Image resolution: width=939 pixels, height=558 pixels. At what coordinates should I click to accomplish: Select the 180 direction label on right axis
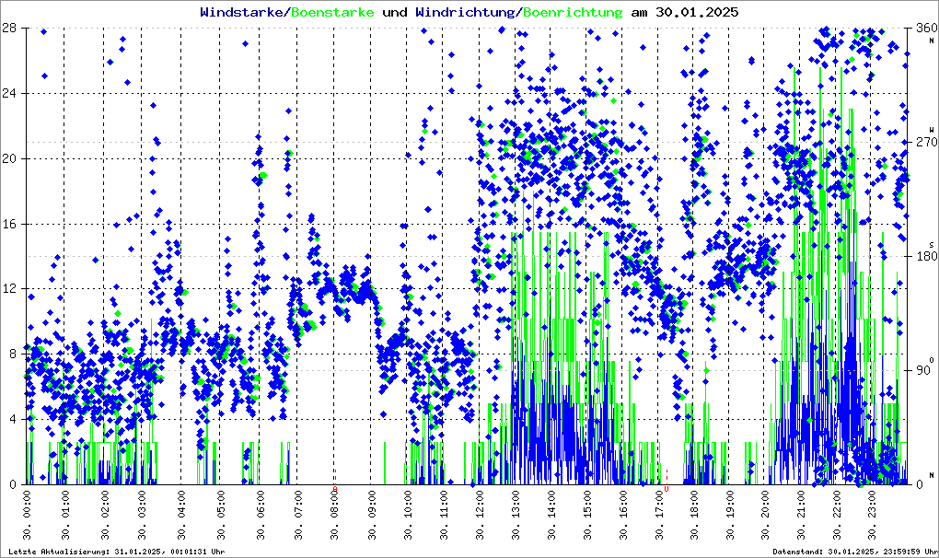pyautogui.click(x=923, y=256)
